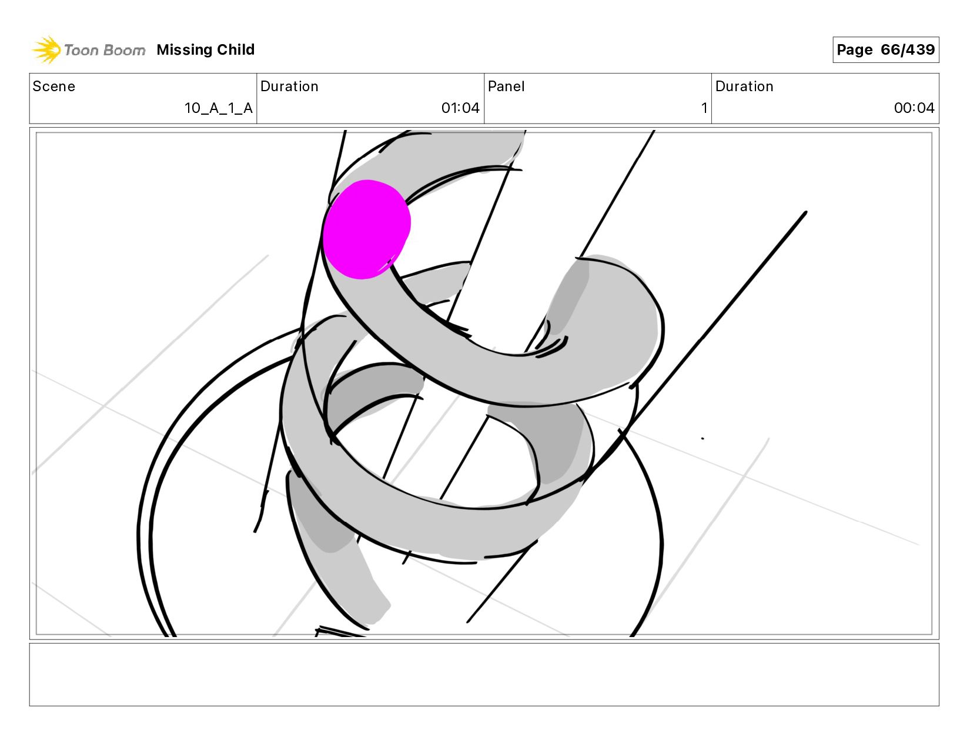Viewport: 970px width, 750px height.
Task: Click the scene duration value '01:04'
Action: (460, 108)
